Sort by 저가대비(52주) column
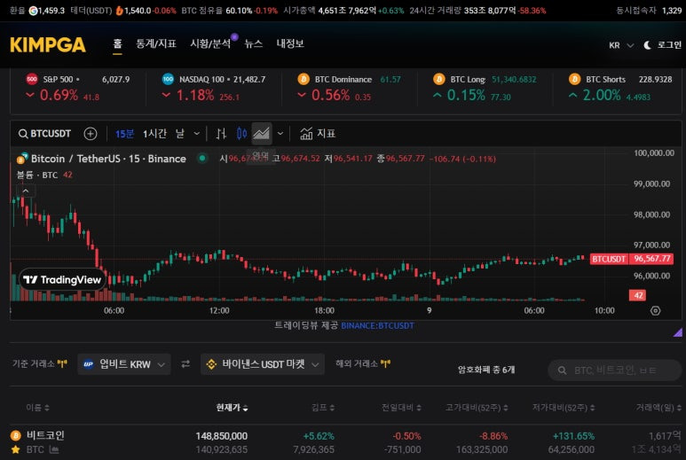This screenshot has width=686, height=460. [x=564, y=408]
